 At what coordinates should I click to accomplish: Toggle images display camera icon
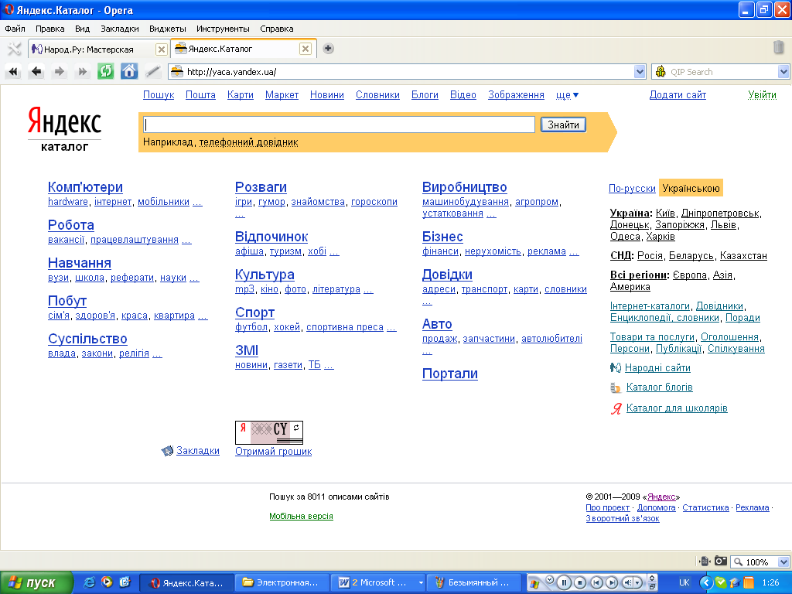click(721, 562)
